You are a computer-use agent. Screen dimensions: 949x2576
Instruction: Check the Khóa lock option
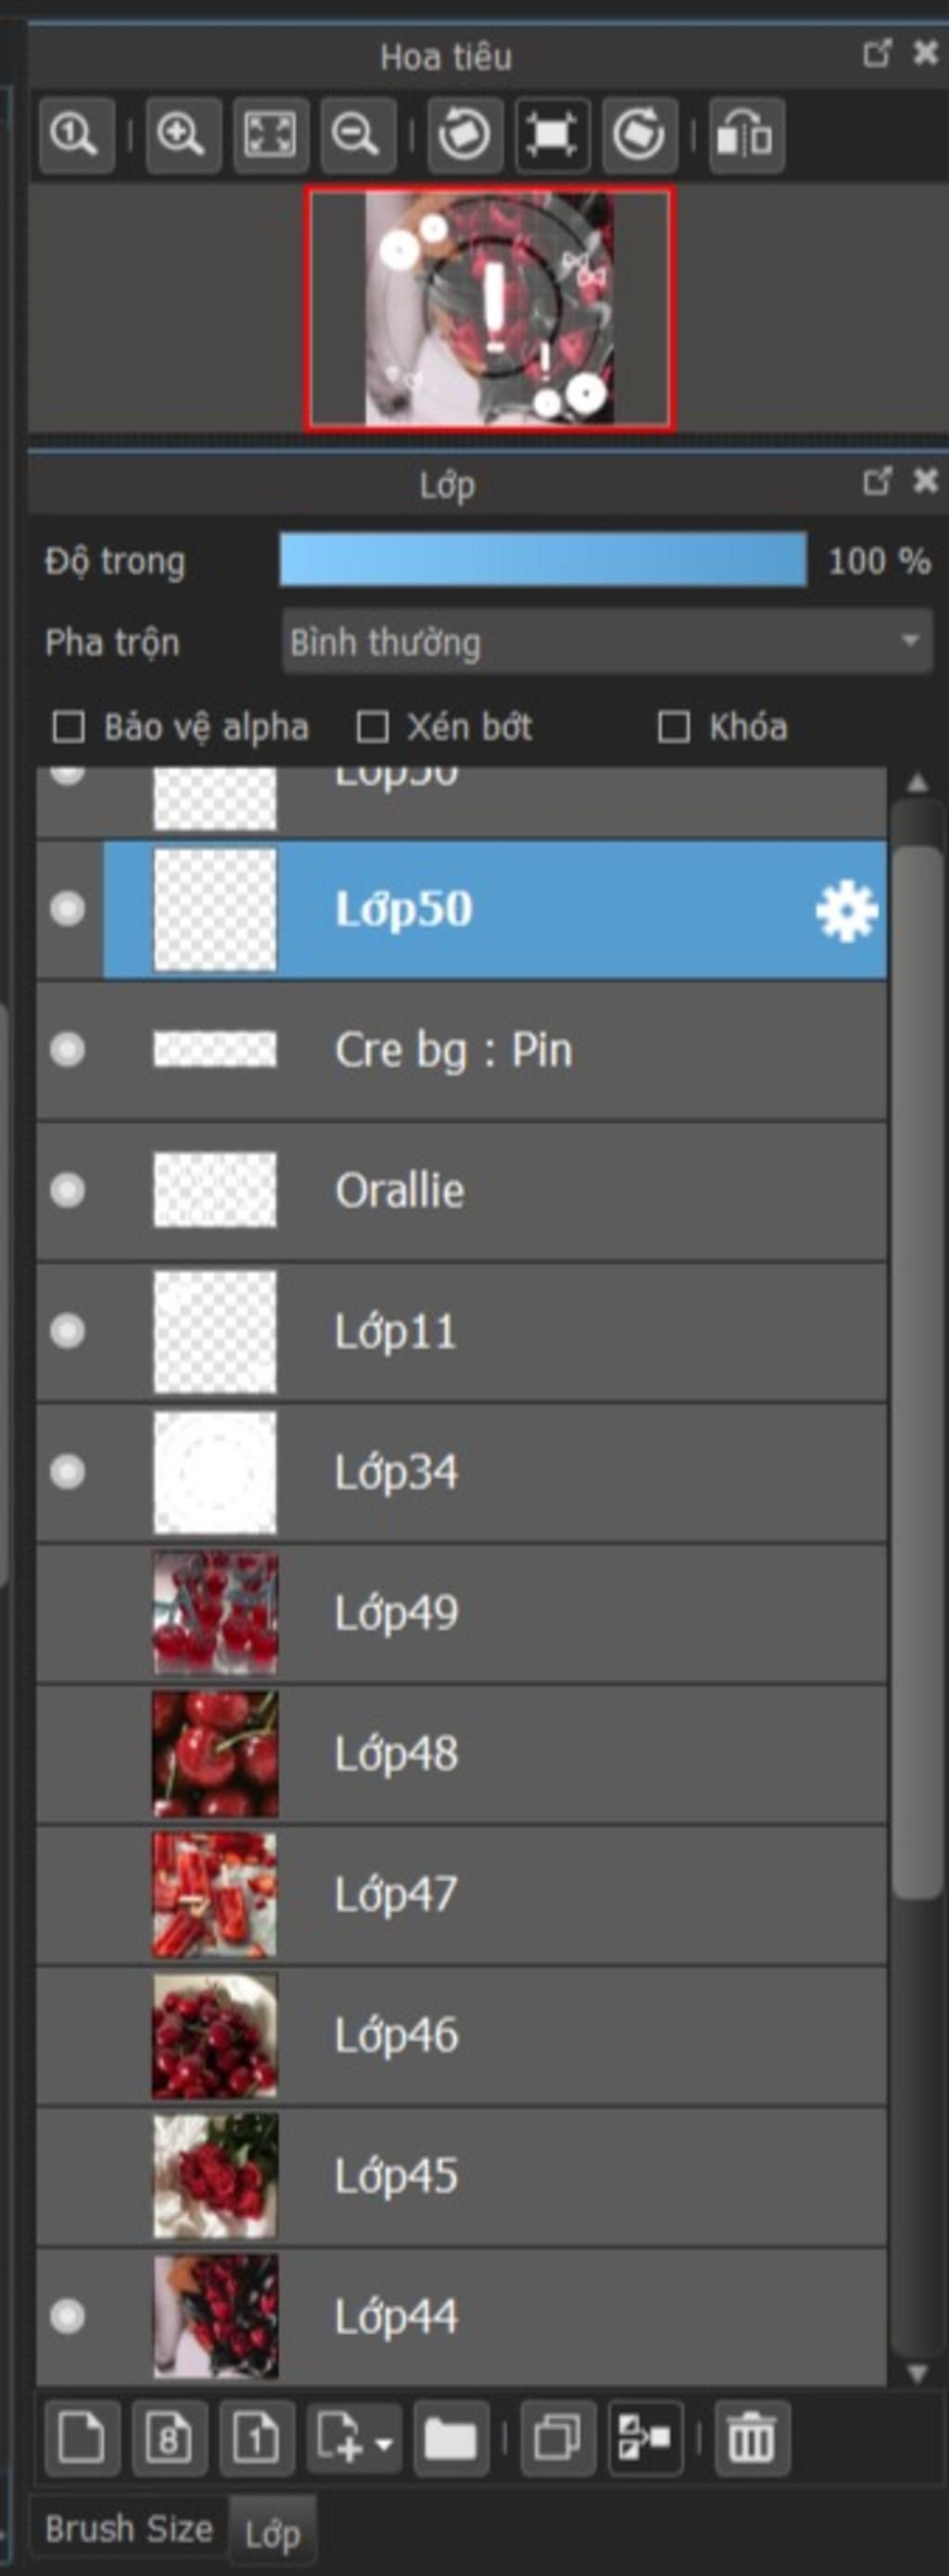point(673,727)
